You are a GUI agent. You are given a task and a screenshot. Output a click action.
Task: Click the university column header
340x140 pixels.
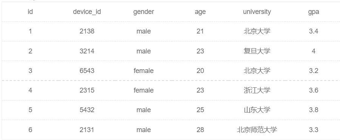[x=257, y=12]
